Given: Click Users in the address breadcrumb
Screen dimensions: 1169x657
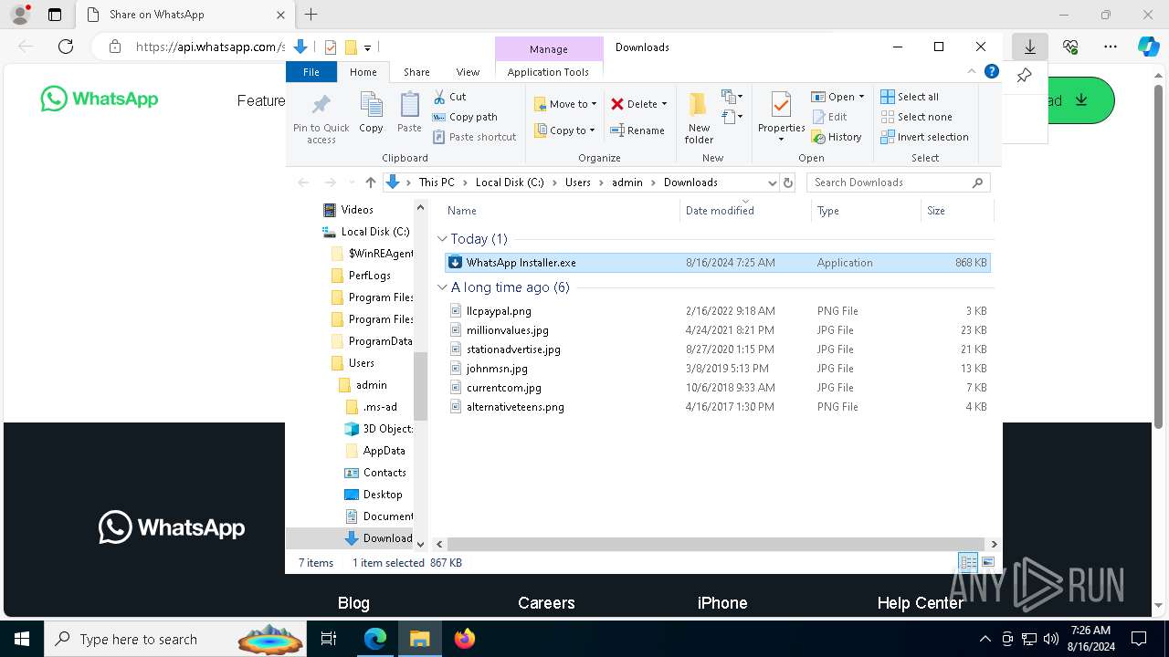Looking at the screenshot, I should pos(577,182).
